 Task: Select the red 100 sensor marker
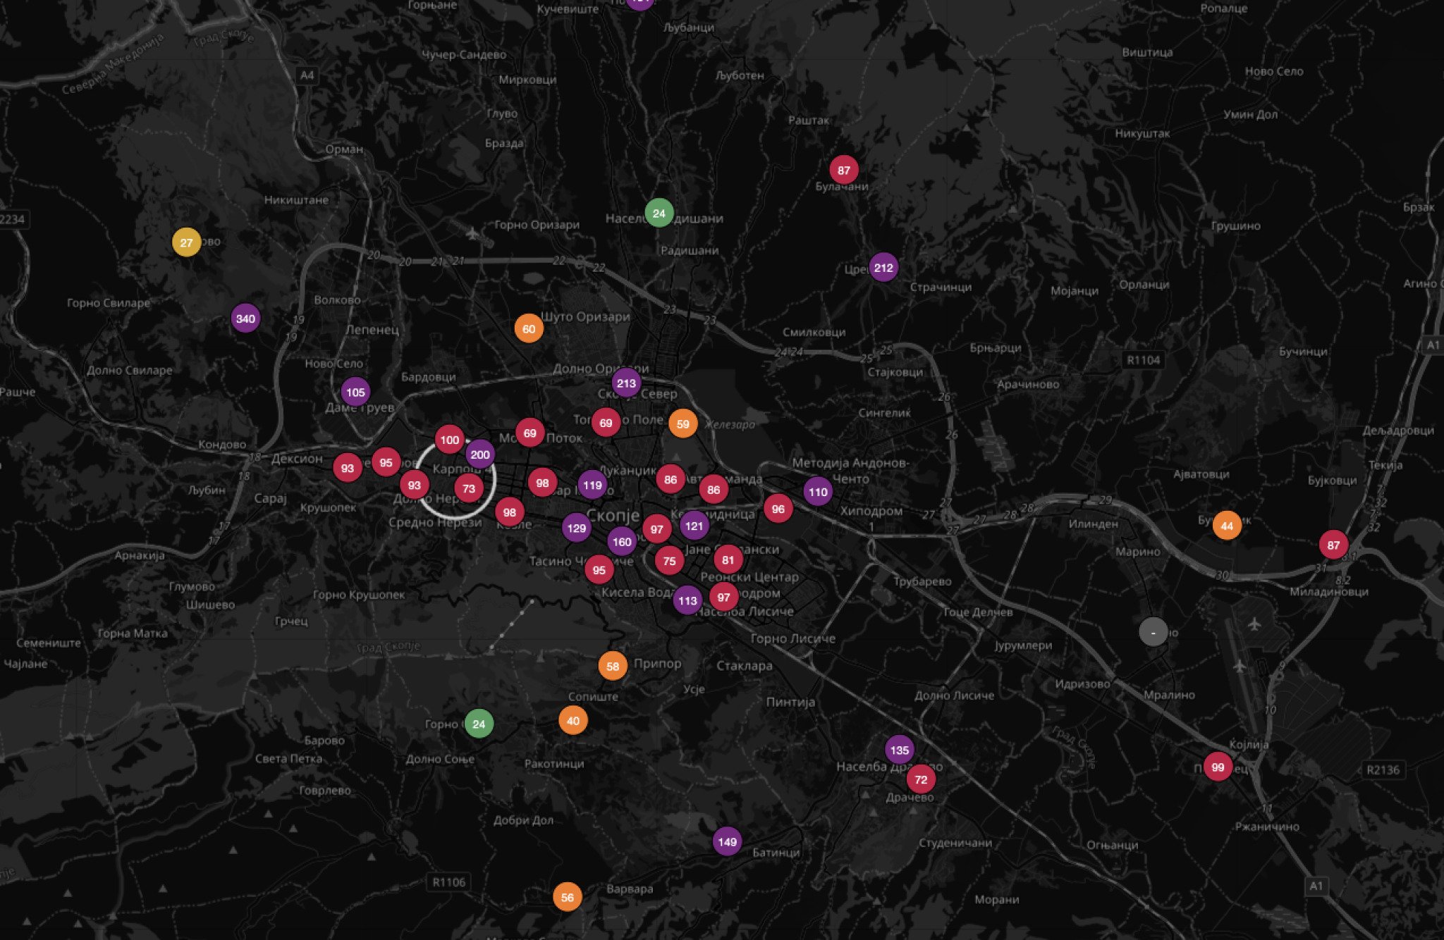point(449,440)
